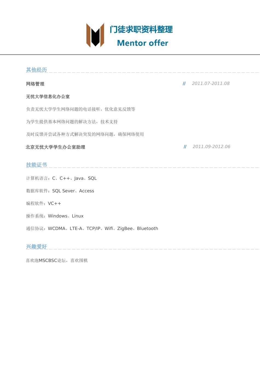Click the slash marker beside 2011.07-2011.08
The height and width of the screenshot is (368, 260).
pos(184,84)
